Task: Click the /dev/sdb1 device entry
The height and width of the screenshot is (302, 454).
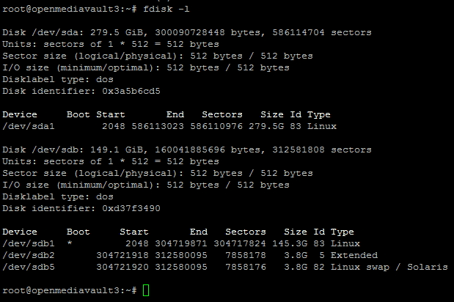Action: (x=29, y=243)
